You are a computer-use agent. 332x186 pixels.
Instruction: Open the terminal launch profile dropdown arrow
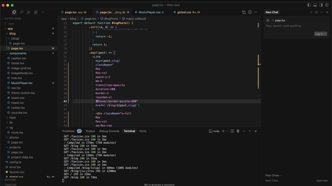[x=227, y=131]
